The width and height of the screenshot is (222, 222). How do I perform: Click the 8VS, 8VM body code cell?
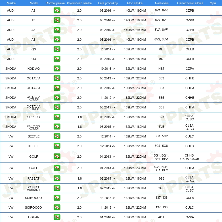click(161, 39)
